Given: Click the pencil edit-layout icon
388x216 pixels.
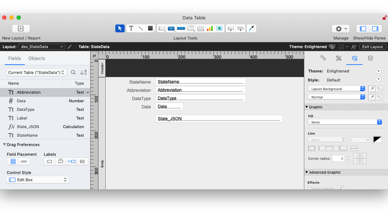Looking at the screenshot, I should 70,46.
